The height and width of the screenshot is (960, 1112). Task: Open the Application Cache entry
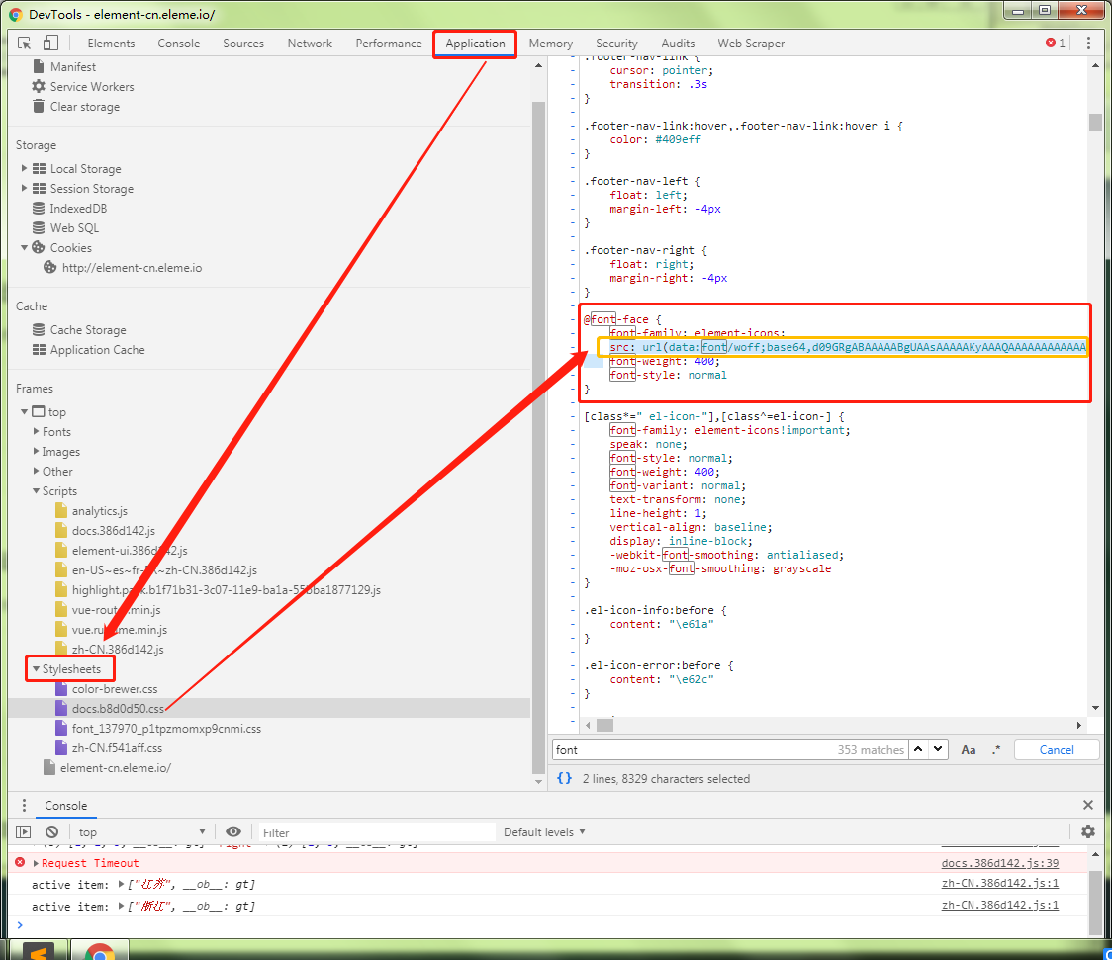tap(97, 350)
